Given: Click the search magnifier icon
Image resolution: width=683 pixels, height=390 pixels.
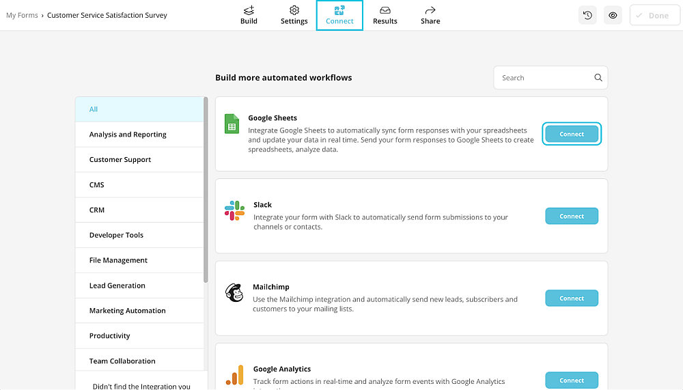Looking at the screenshot, I should [x=598, y=78].
